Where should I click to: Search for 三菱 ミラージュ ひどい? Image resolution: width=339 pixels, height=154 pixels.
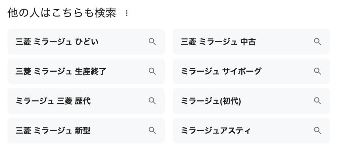pos(57,42)
